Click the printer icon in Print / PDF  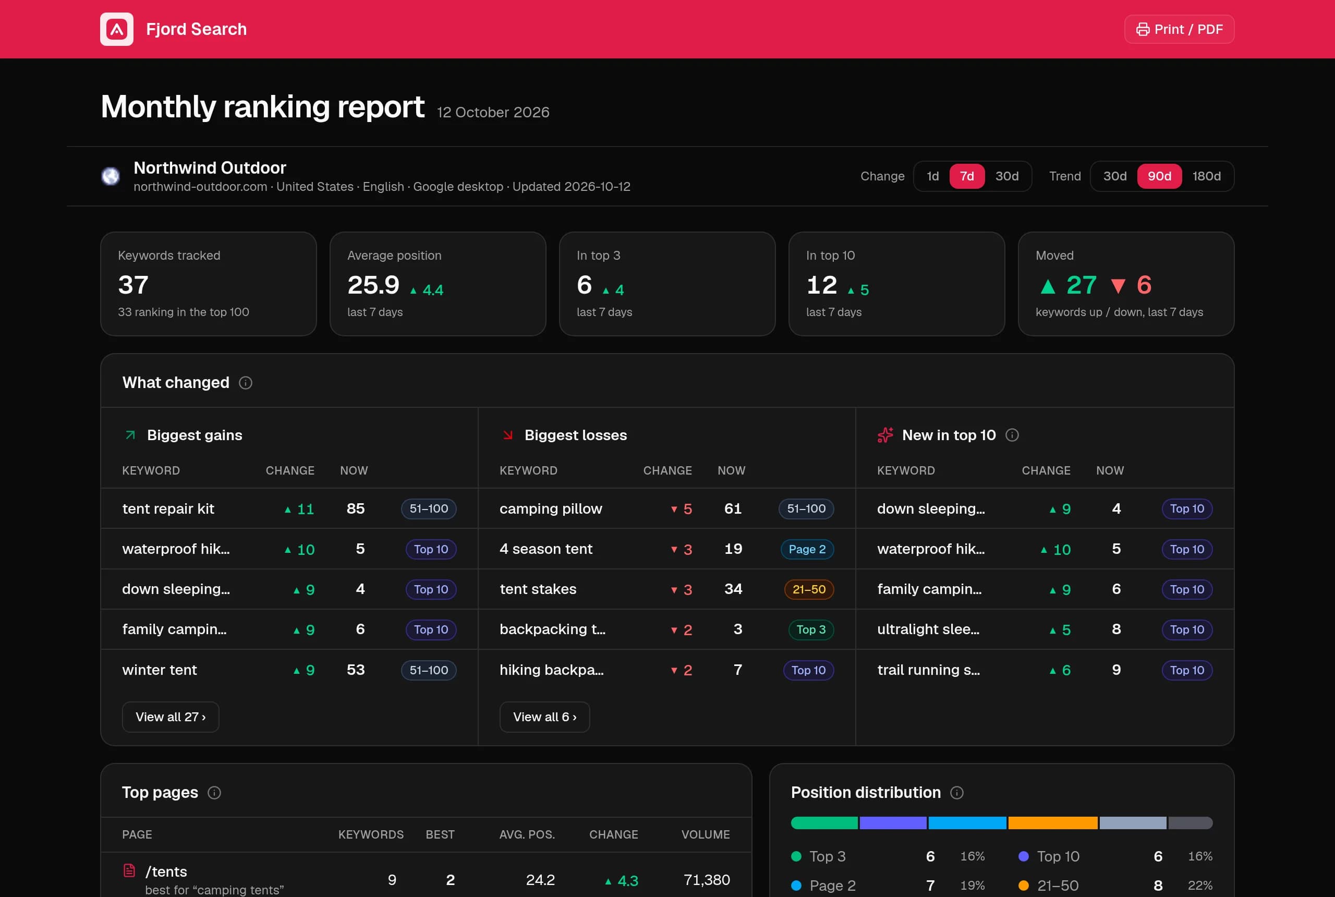coord(1142,30)
